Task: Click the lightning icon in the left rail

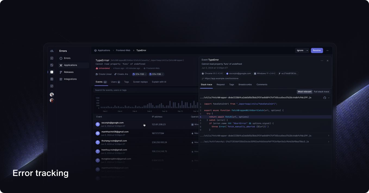Action: point(52,58)
